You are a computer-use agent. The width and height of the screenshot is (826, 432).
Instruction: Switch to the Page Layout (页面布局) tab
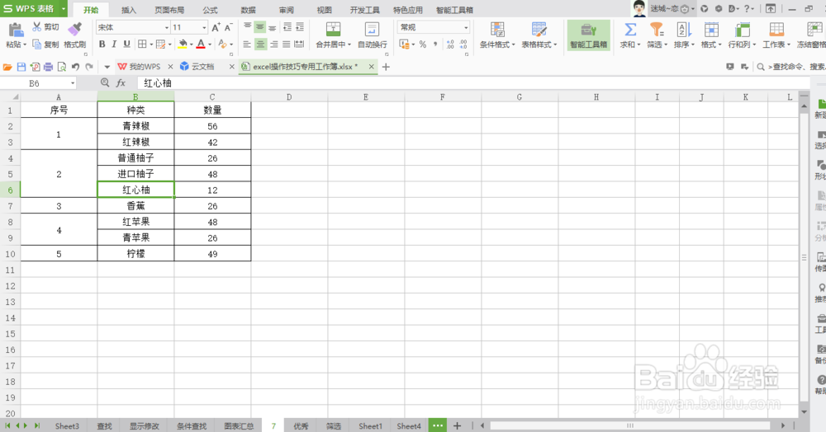coord(169,10)
